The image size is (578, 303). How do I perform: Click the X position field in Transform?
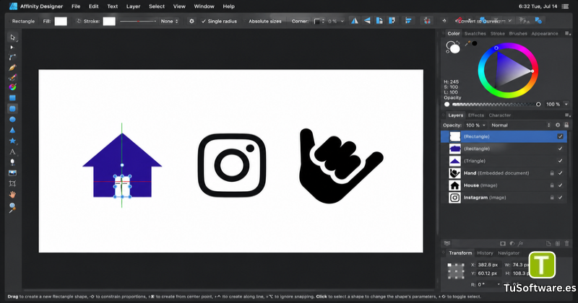[489, 265]
